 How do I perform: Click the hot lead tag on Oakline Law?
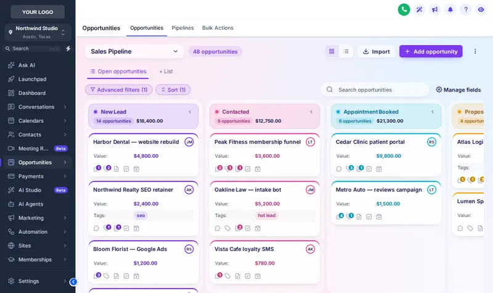click(267, 215)
